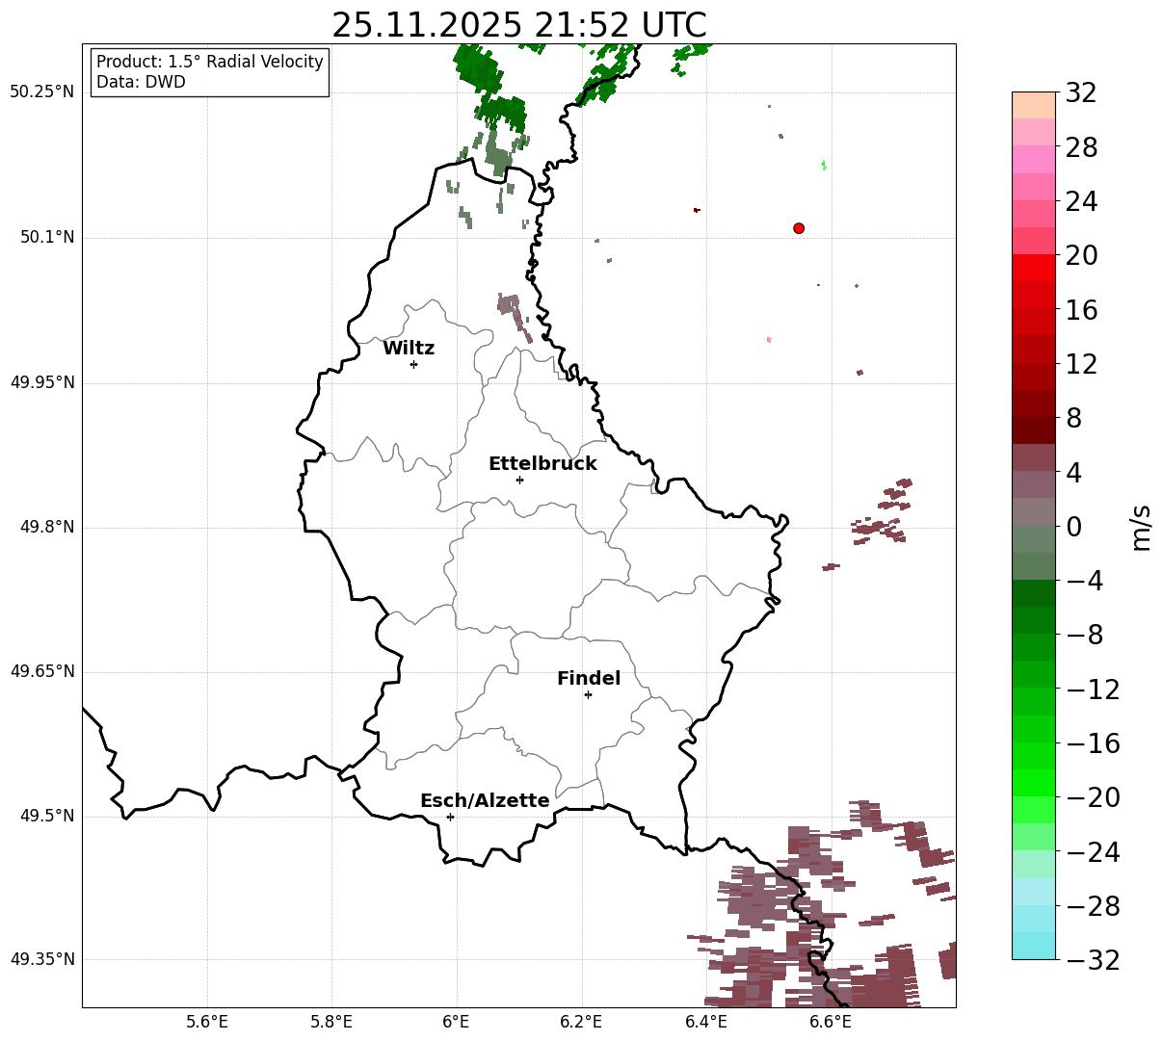
Task: Click colorbar tick label 8
Action: tap(1073, 419)
